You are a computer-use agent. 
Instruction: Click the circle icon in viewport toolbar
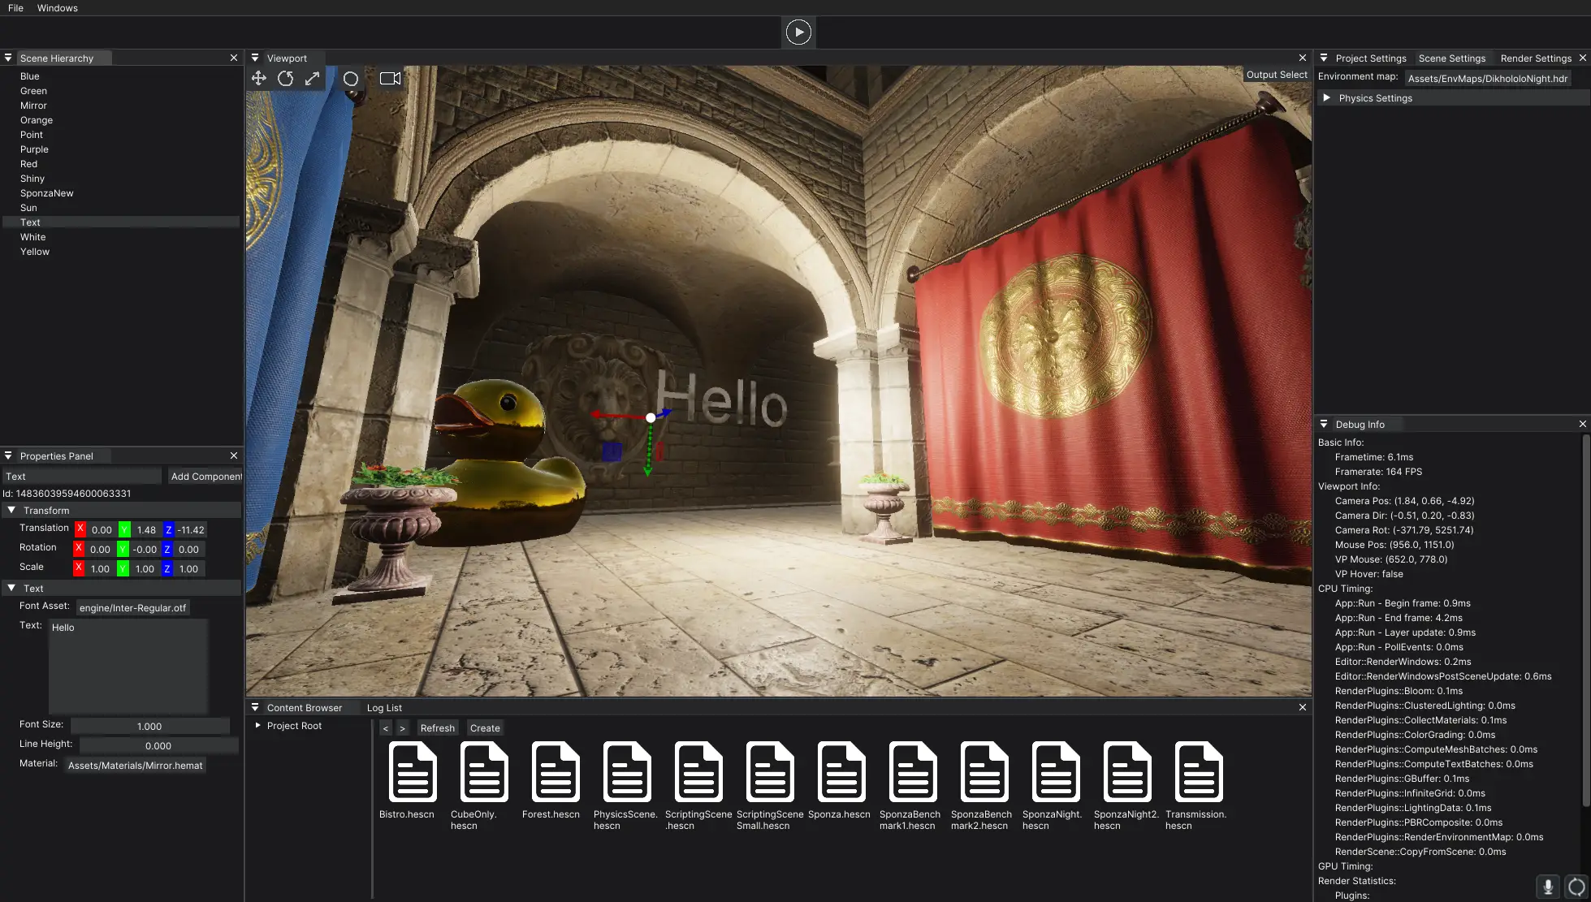click(351, 79)
